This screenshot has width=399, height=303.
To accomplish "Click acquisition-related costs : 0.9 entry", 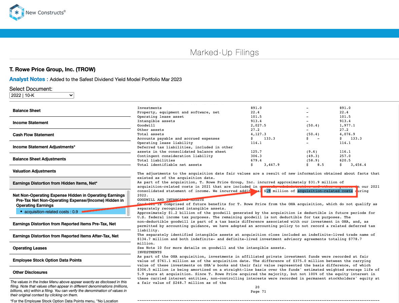I will tap(71, 212).
